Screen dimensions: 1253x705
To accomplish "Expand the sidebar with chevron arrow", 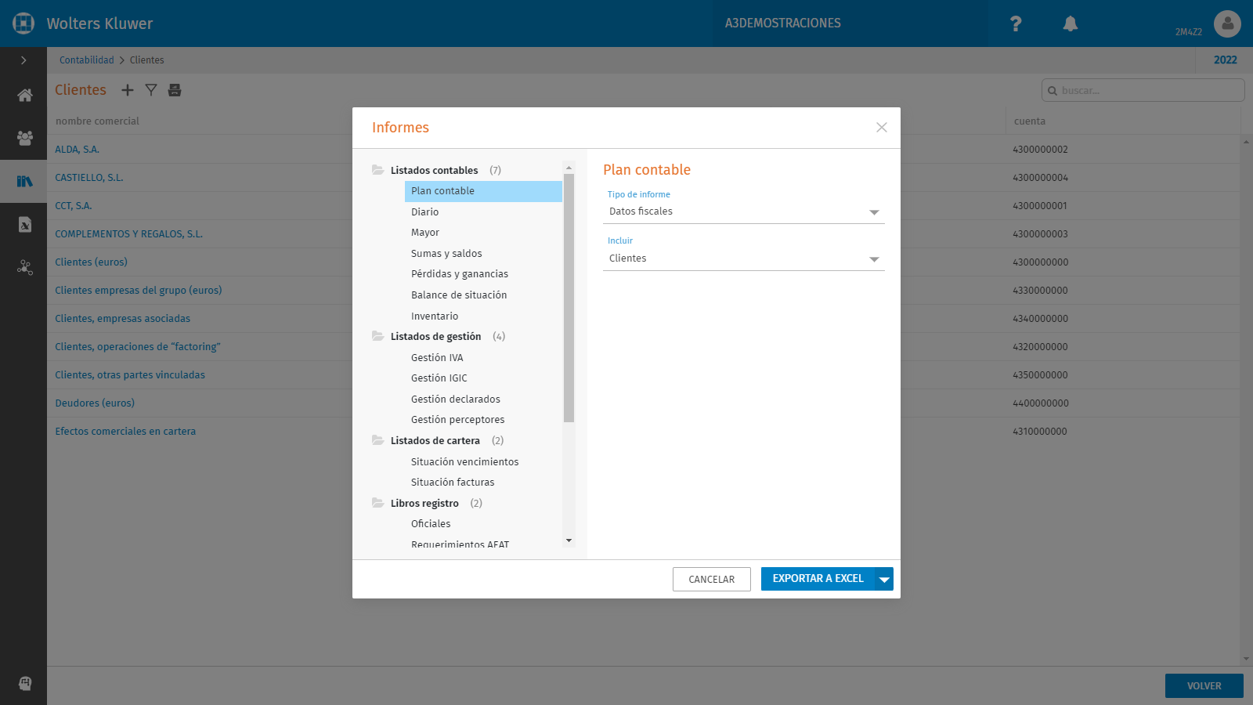I will (x=23, y=60).
